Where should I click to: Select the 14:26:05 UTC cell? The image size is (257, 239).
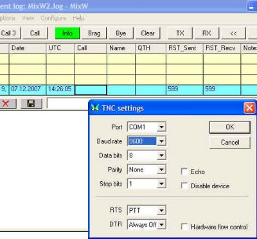tap(60, 90)
